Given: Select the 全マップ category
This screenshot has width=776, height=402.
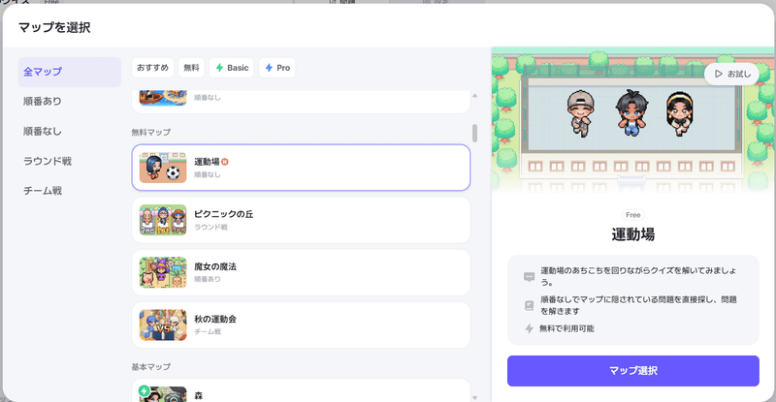Looking at the screenshot, I should [69, 72].
